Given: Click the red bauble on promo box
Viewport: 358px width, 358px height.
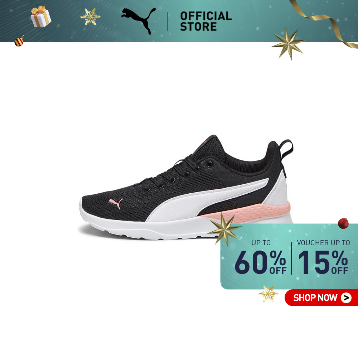Looking at the screenshot, I should pos(343,223).
